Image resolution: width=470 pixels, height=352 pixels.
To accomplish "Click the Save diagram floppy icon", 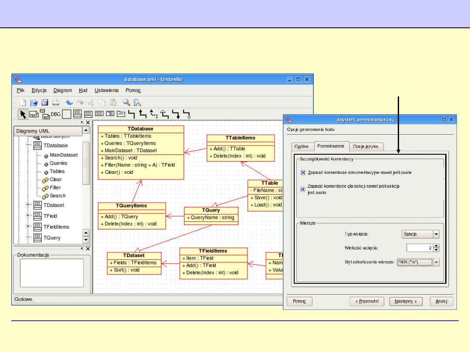I will (45, 103).
